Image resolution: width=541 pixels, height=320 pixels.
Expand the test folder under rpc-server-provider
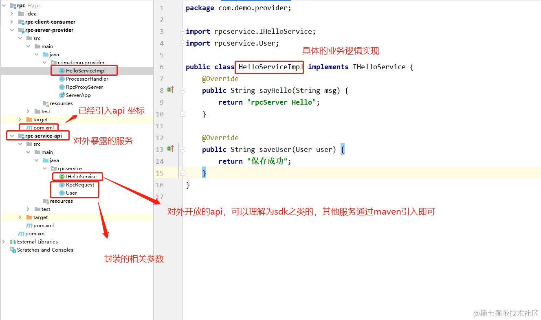point(28,112)
